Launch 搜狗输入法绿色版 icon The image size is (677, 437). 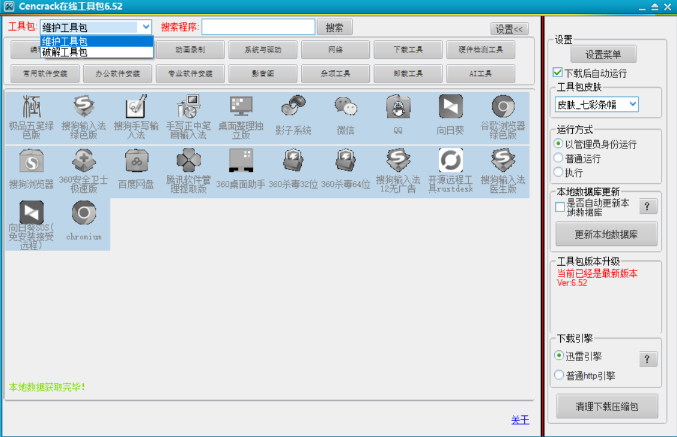(84, 106)
